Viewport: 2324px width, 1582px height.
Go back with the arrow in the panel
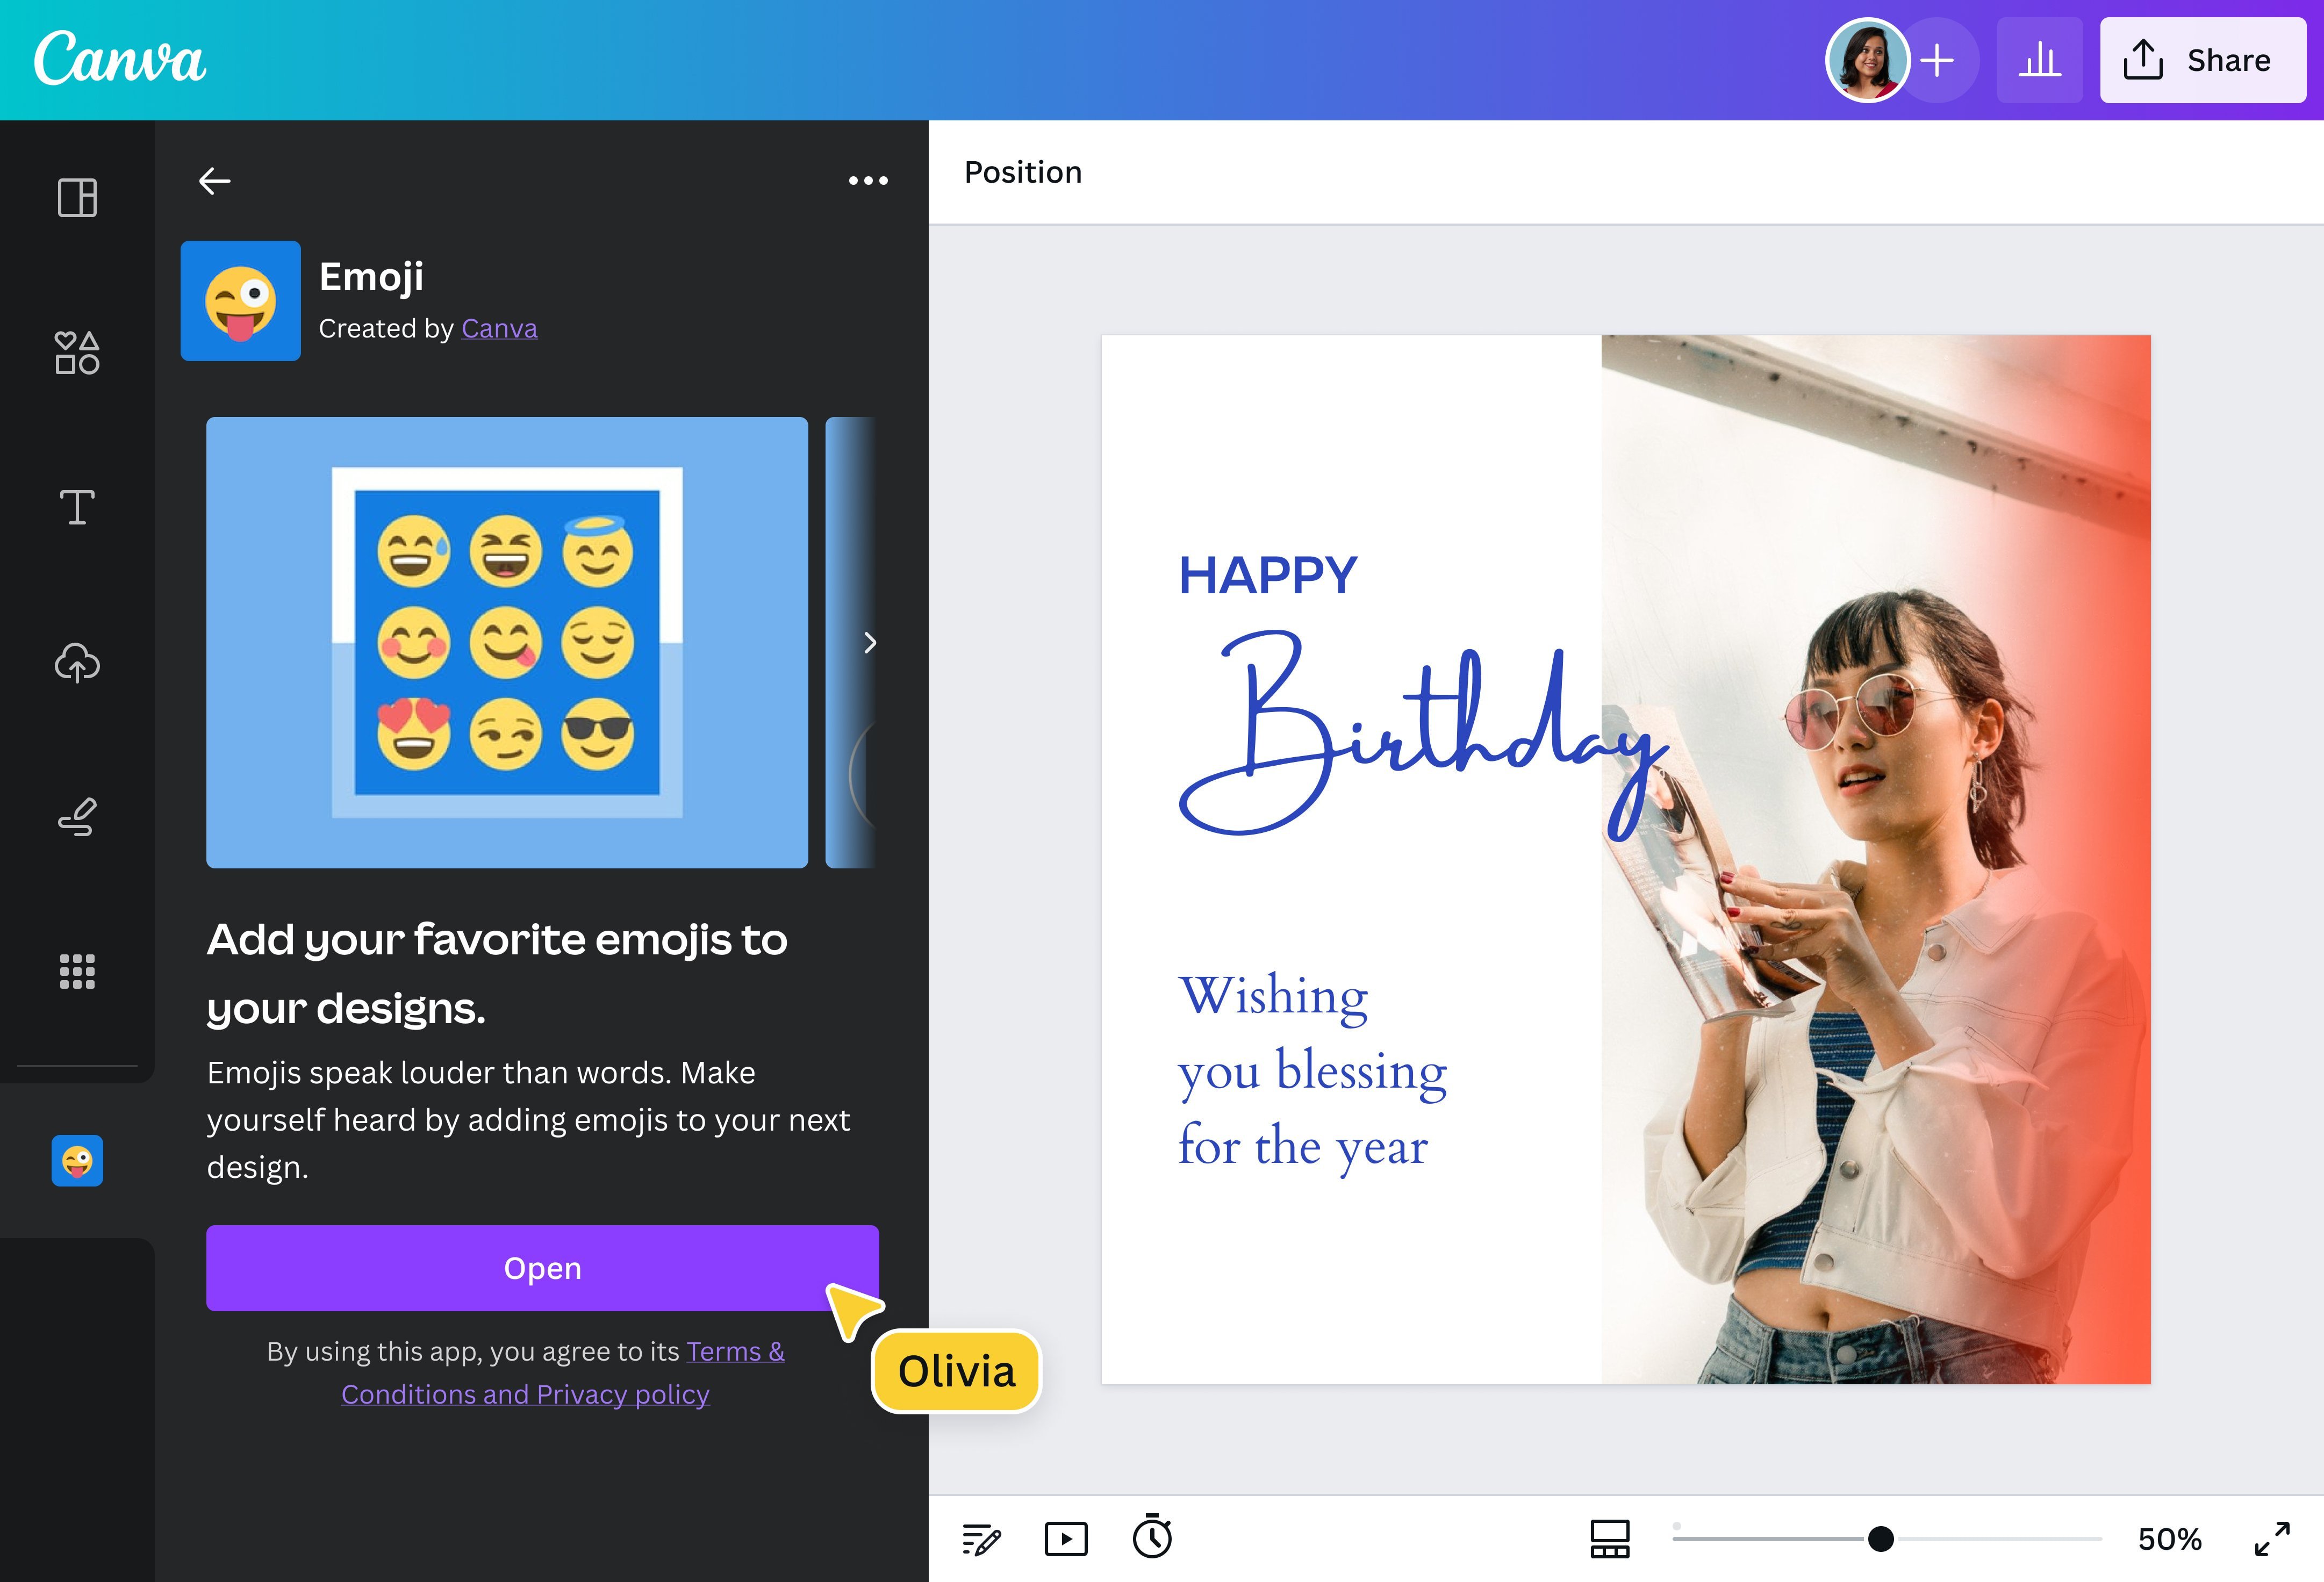[x=214, y=180]
